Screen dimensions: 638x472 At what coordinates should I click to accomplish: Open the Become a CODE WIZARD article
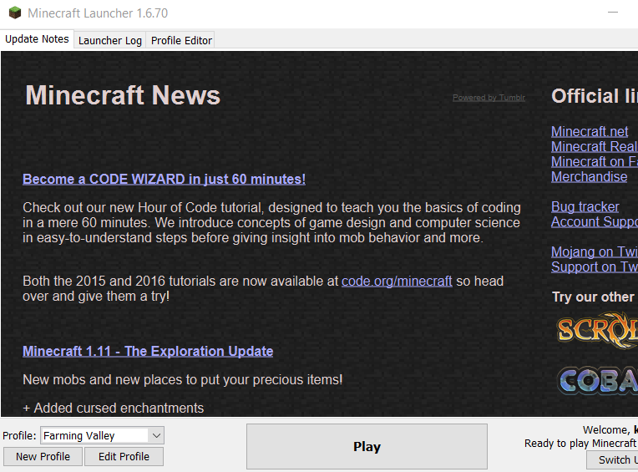point(164,179)
